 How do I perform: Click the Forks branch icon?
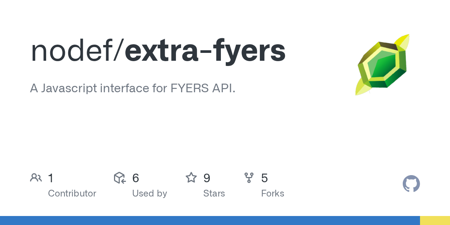[x=249, y=178]
